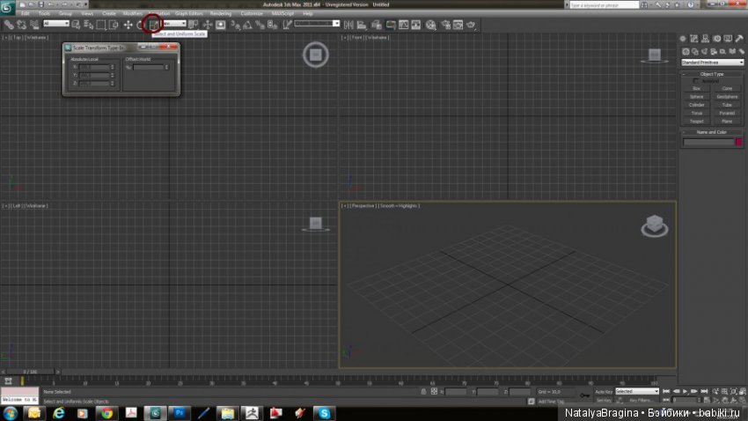Click the Teapot primitive button
748x421 pixels.
point(696,122)
